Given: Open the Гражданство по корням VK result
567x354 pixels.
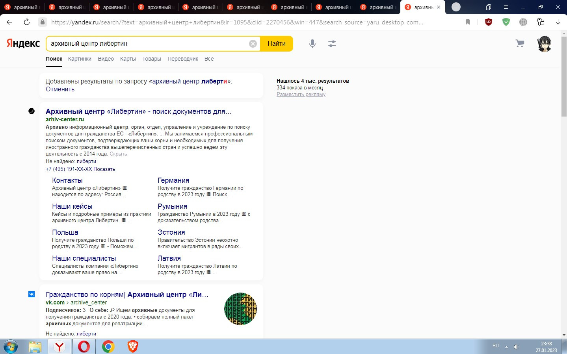Looking at the screenshot, I should tap(127, 295).
